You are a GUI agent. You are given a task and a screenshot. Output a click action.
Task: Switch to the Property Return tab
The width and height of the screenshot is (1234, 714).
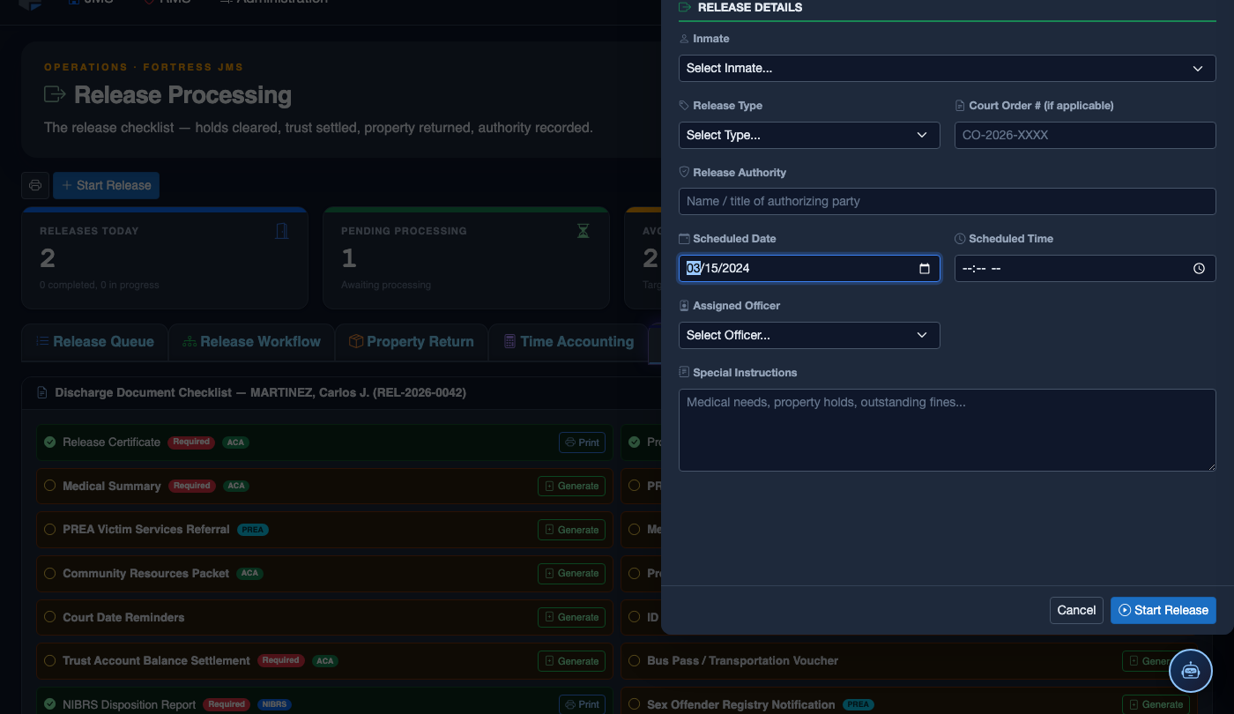pos(412,342)
